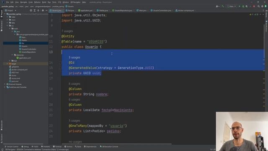Click the green Run icon in toolbar
Viewport: 268px width, 151px height.
coord(239,6)
